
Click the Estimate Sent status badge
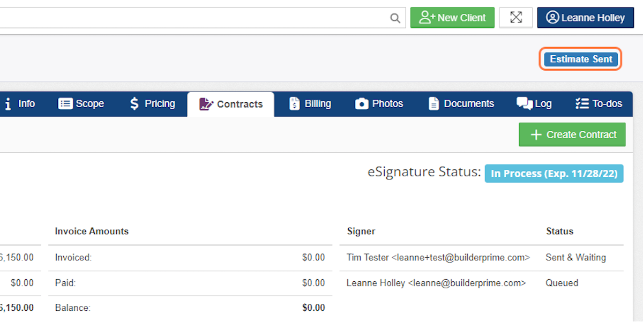click(x=580, y=59)
